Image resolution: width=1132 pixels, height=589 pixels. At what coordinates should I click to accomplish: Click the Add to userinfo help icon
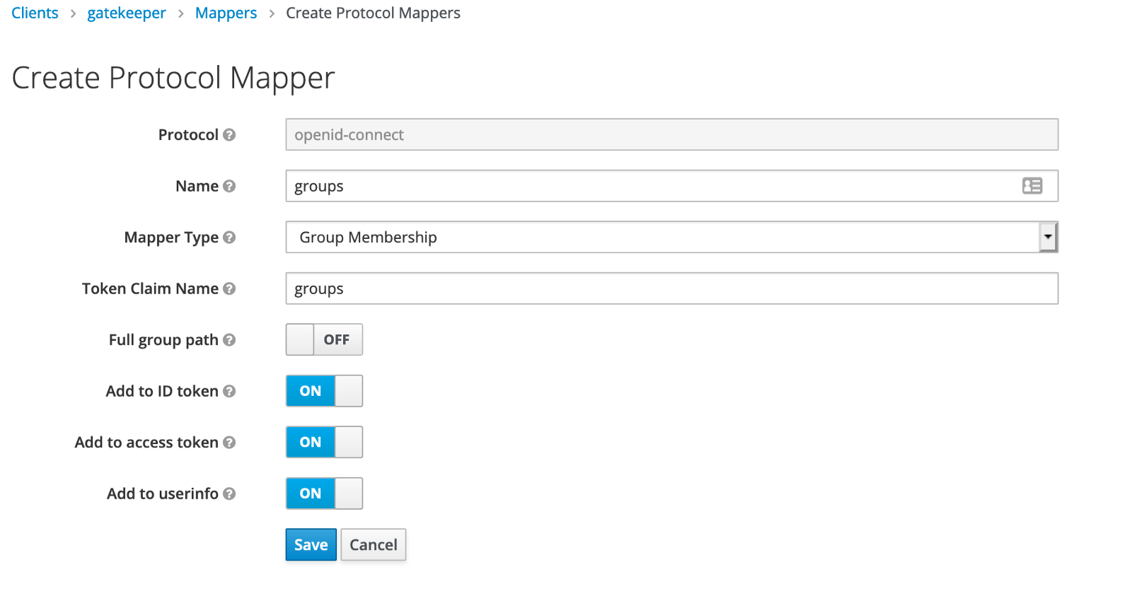coord(229,494)
